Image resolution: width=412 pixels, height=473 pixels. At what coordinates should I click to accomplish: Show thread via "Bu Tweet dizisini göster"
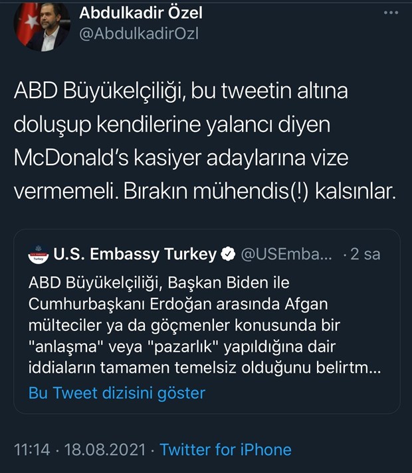[117, 393]
